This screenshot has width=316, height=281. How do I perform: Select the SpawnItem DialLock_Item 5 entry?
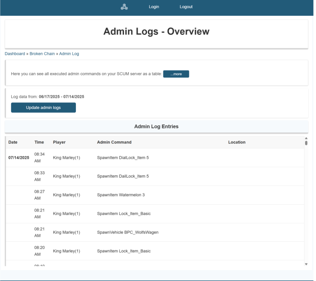(123, 158)
